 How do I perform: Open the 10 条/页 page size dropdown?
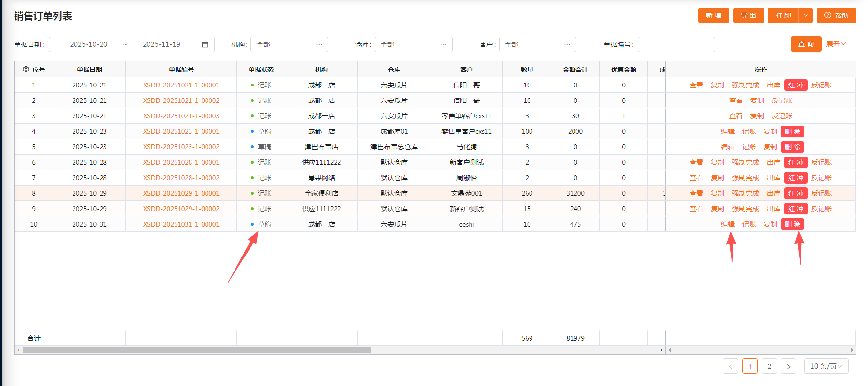pos(826,366)
